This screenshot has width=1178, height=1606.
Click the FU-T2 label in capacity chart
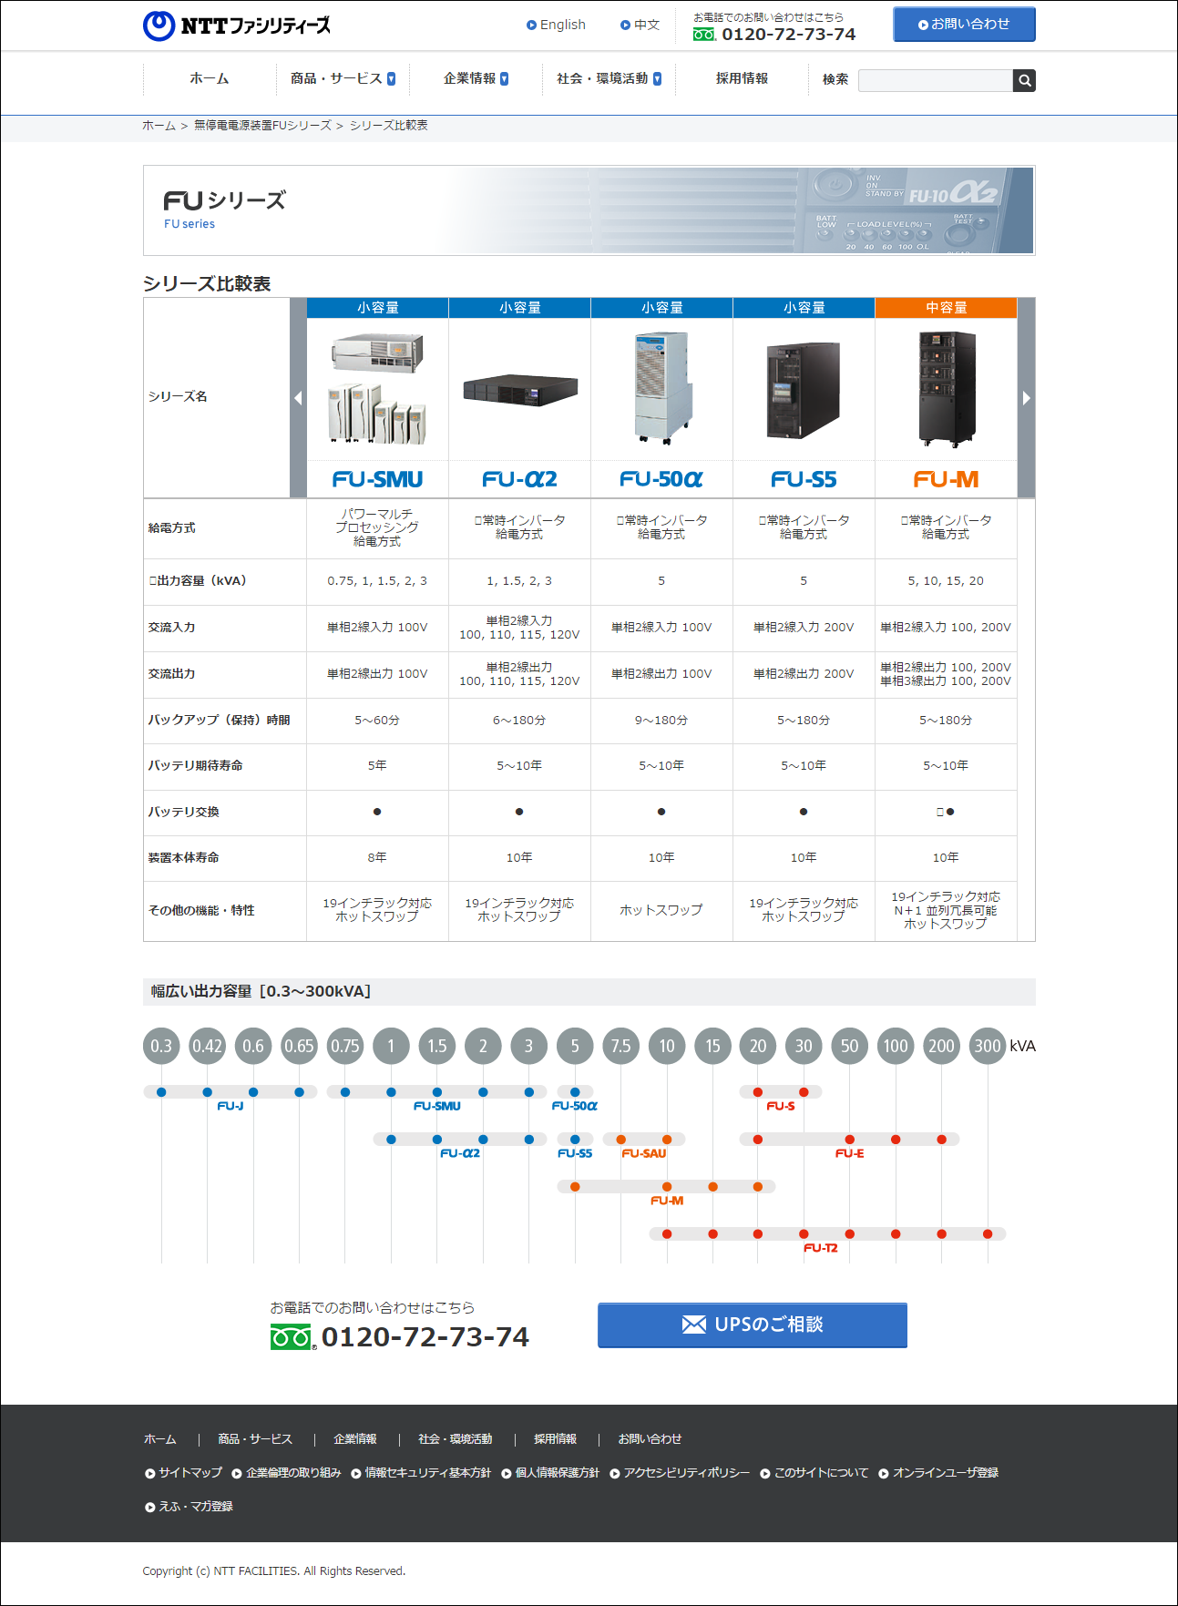click(x=821, y=1248)
